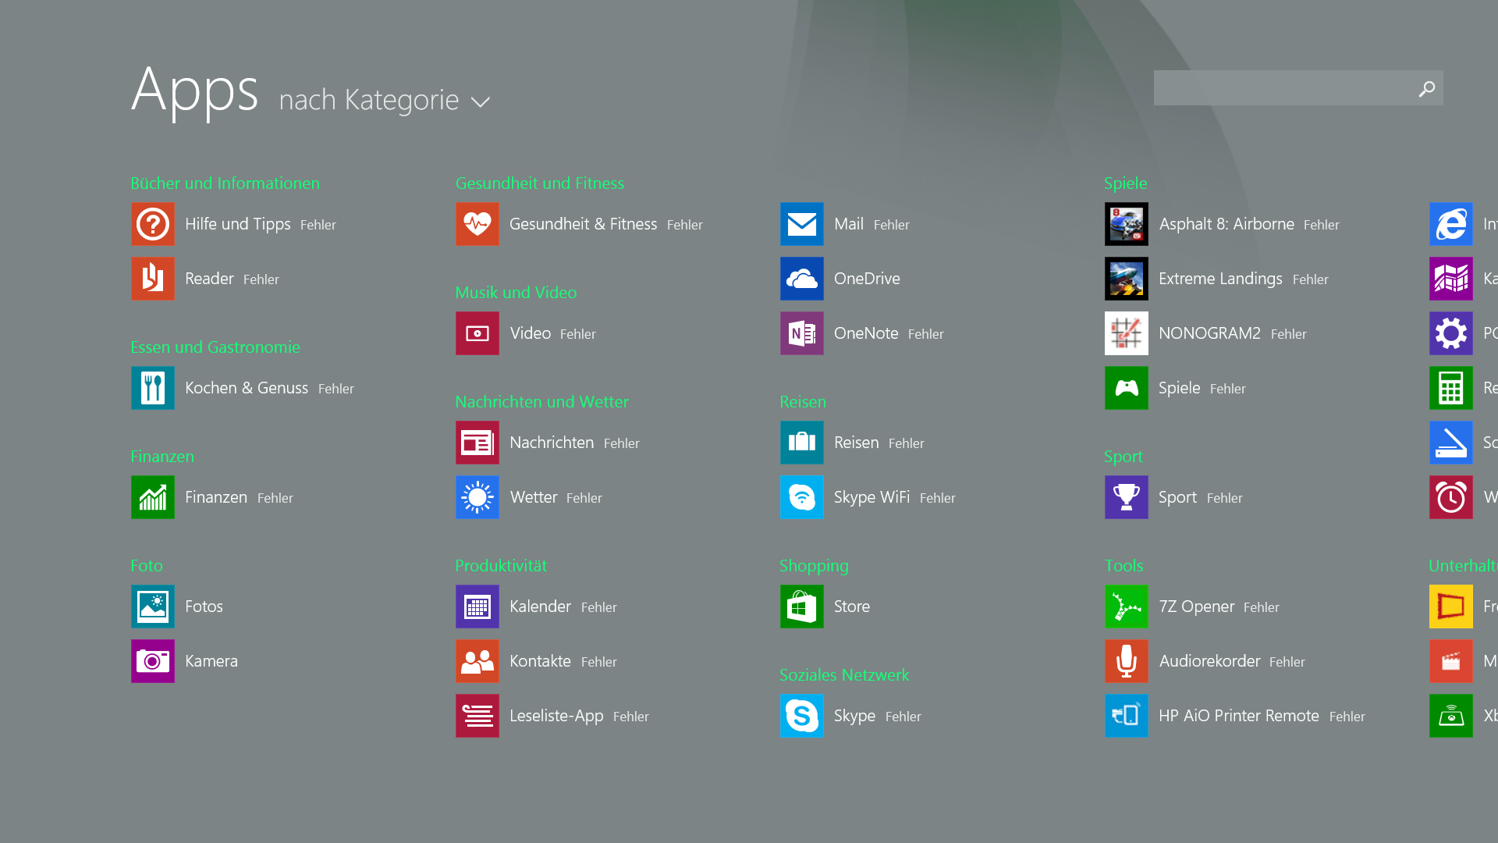Click the Skype WiFi label text
This screenshot has width=1498, height=843.
point(871,497)
